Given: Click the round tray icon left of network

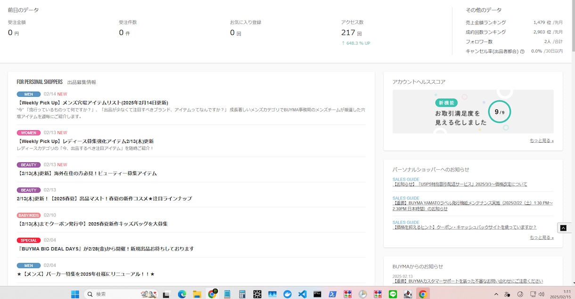Looking at the screenshot, I should click(x=520, y=294).
